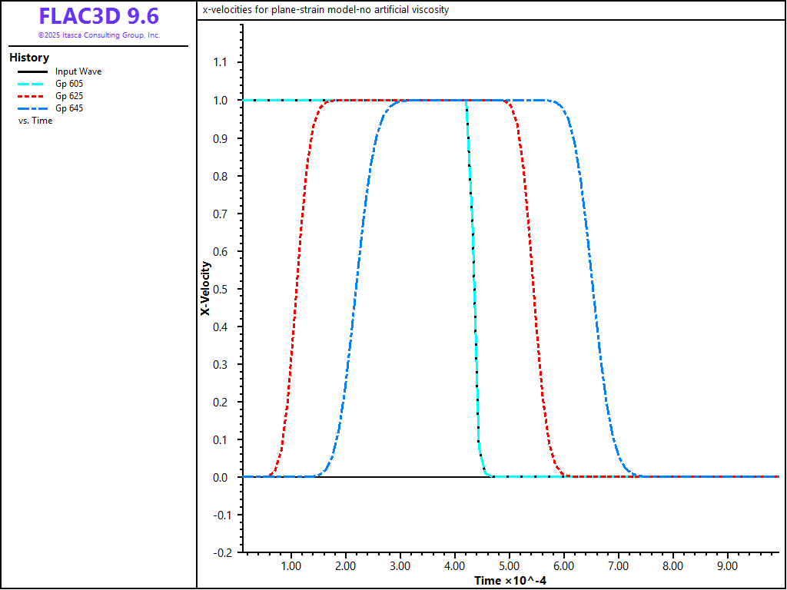787x590 pixels.
Task: Select the History legend heading
Action: (29, 58)
